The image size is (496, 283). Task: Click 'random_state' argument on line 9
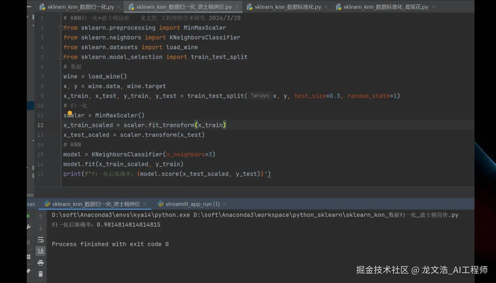pyautogui.click(x=368, y=96)
